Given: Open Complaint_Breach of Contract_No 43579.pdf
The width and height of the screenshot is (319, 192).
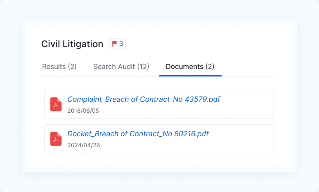Looking at the screenshot, I should pyautogui.click(x=144, y=99).
